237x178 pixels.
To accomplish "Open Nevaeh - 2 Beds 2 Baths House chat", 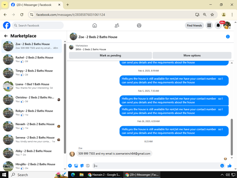I will [32, 126].
